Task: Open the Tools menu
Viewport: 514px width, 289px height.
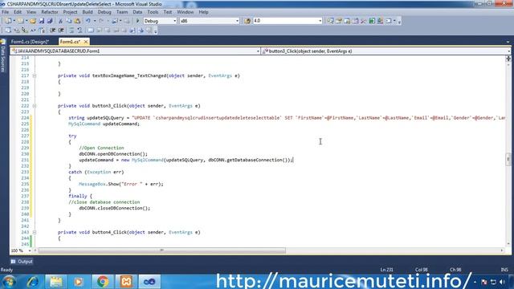Action: pos(153,12)
